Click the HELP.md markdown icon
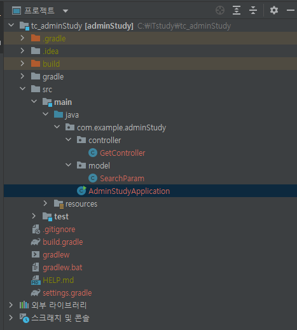 (36, 280)
